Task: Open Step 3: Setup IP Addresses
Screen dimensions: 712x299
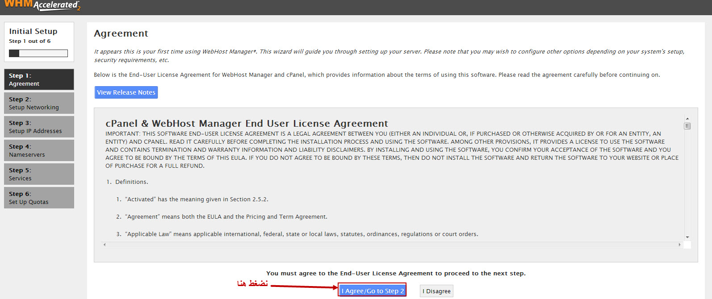Action: pos(39,127)
